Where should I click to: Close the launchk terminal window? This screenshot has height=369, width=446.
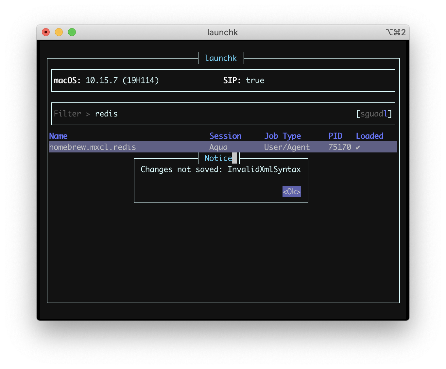click(46, 32)
